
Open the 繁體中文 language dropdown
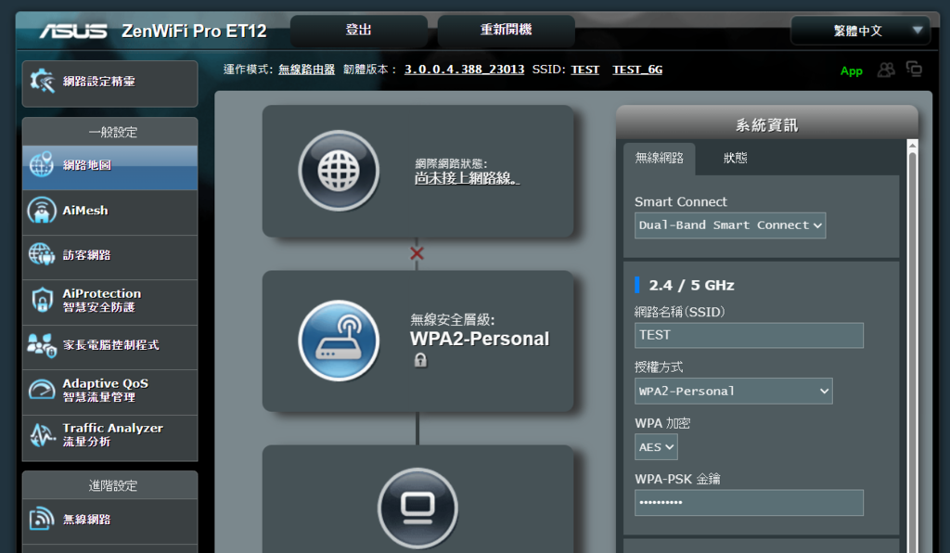[x=859, y=31]
